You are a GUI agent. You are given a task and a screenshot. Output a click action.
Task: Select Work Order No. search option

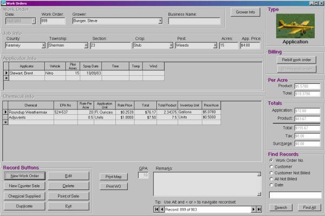click(x=271, y=160)
